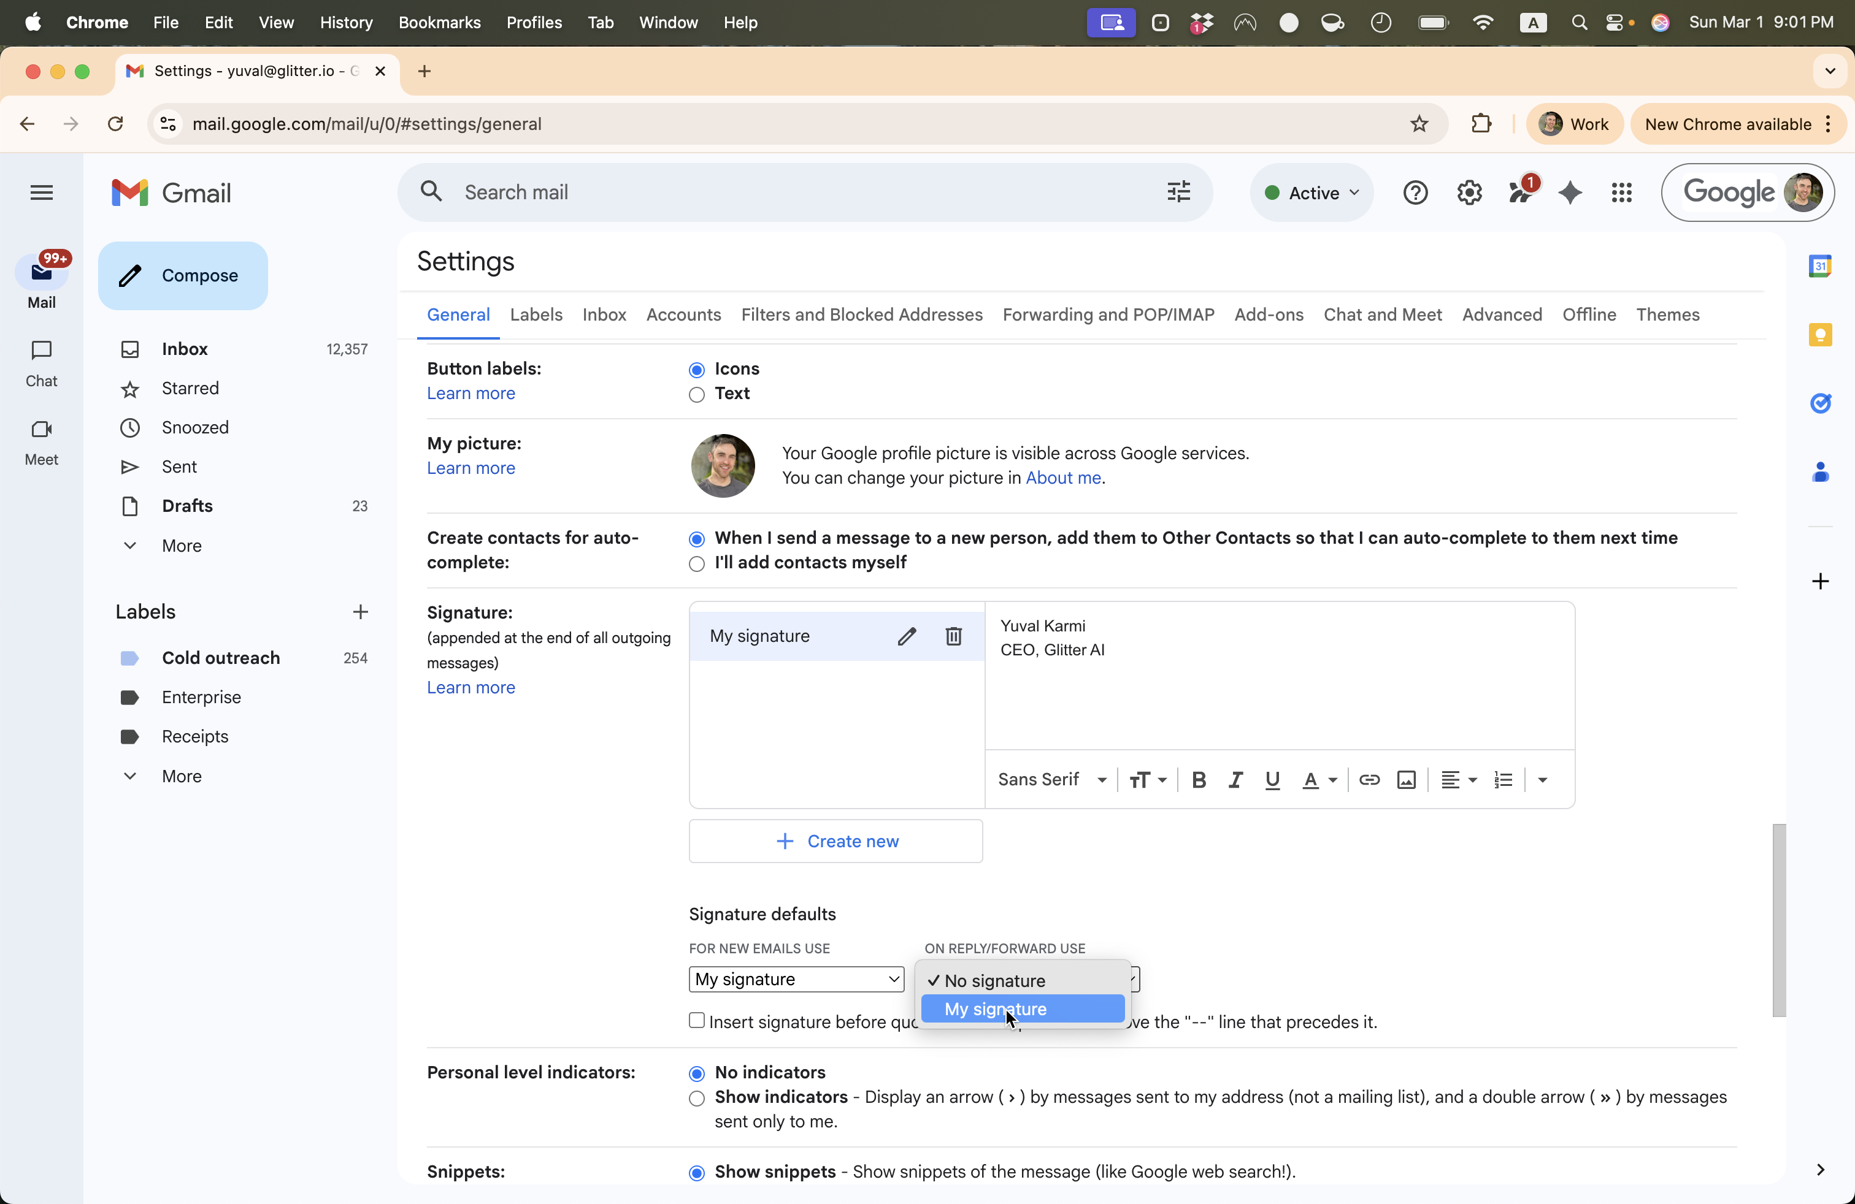The height and width of the screenshot is (1204, 1855).
Task: Delete My signature using the trash icon
Action: coord(953,636)
